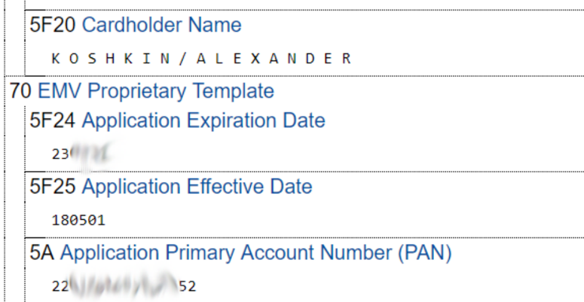Click the 5A tag code
The image size is (584, 302).
click(x=41, y=253)
